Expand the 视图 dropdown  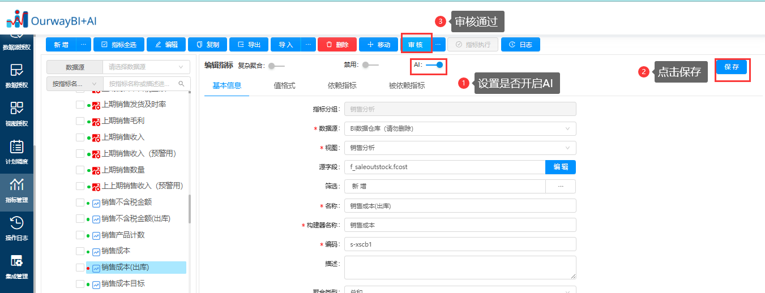point(460,148)
